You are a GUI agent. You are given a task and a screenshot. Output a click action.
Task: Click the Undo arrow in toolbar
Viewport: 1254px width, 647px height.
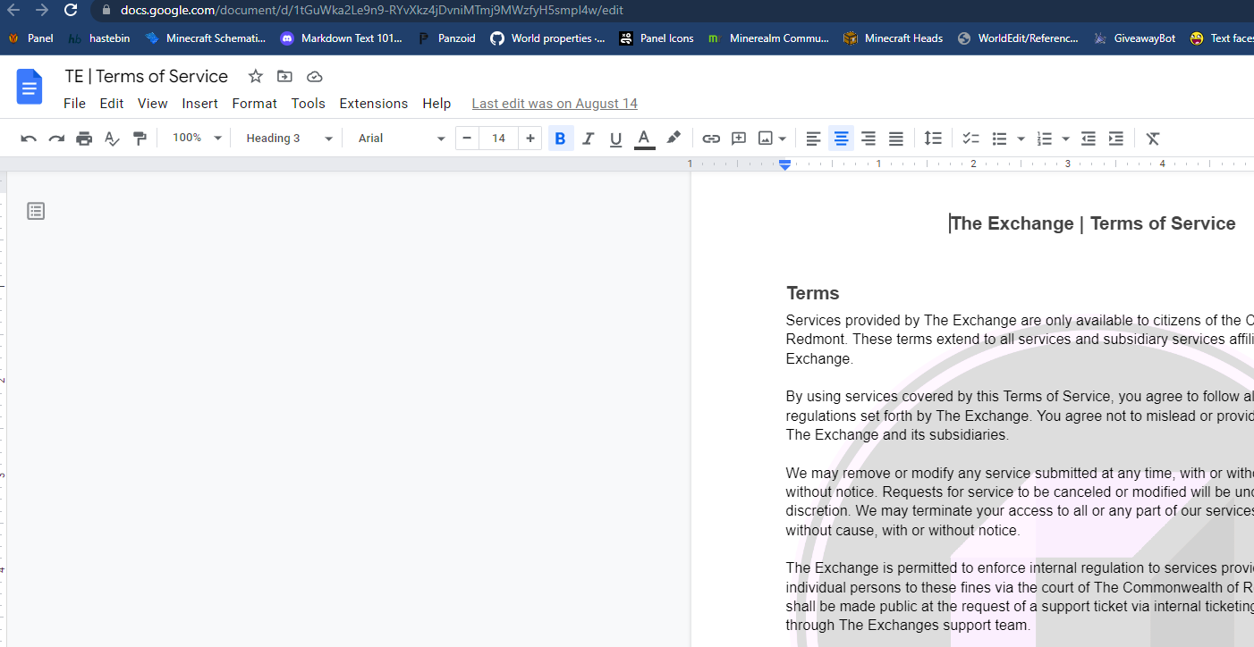pos(29,139)
